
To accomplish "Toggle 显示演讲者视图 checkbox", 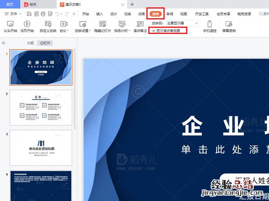I will pyautogui.click(x=153, y=31).
